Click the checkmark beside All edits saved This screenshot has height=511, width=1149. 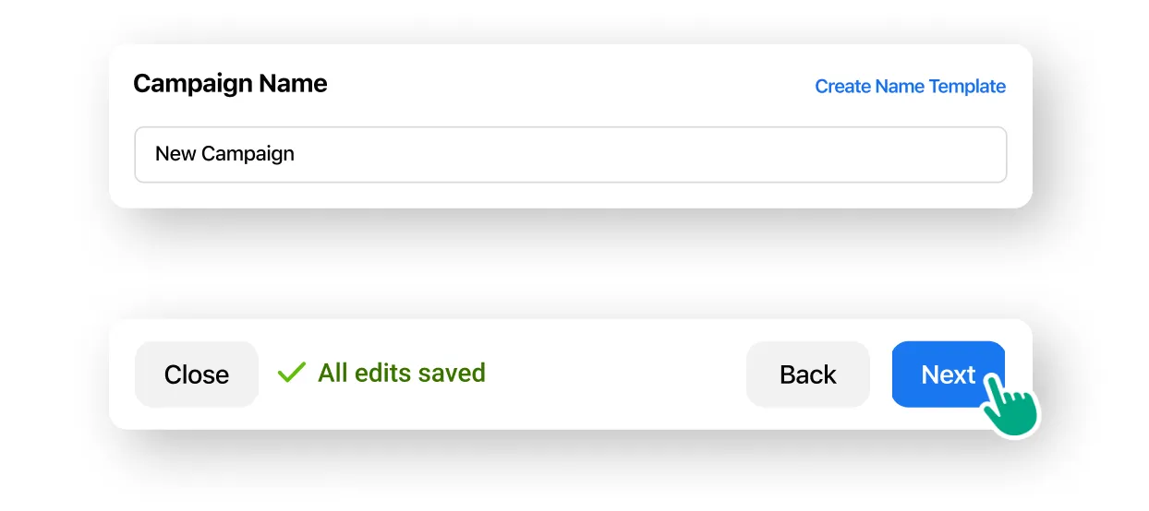tap(292, 373)
